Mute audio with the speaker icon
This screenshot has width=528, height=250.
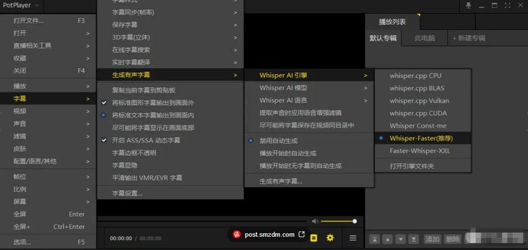[315, 221]
